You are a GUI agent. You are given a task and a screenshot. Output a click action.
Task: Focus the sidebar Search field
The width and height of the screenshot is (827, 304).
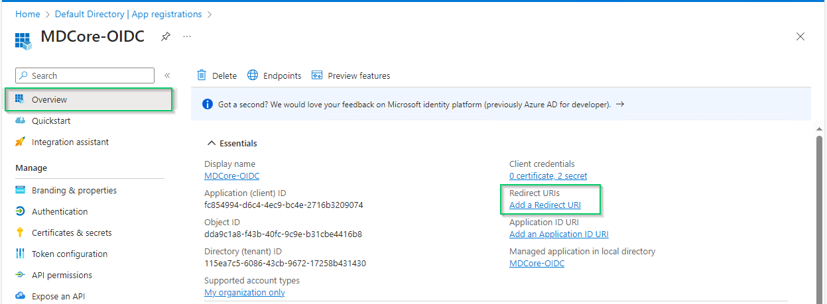(85, 76)
